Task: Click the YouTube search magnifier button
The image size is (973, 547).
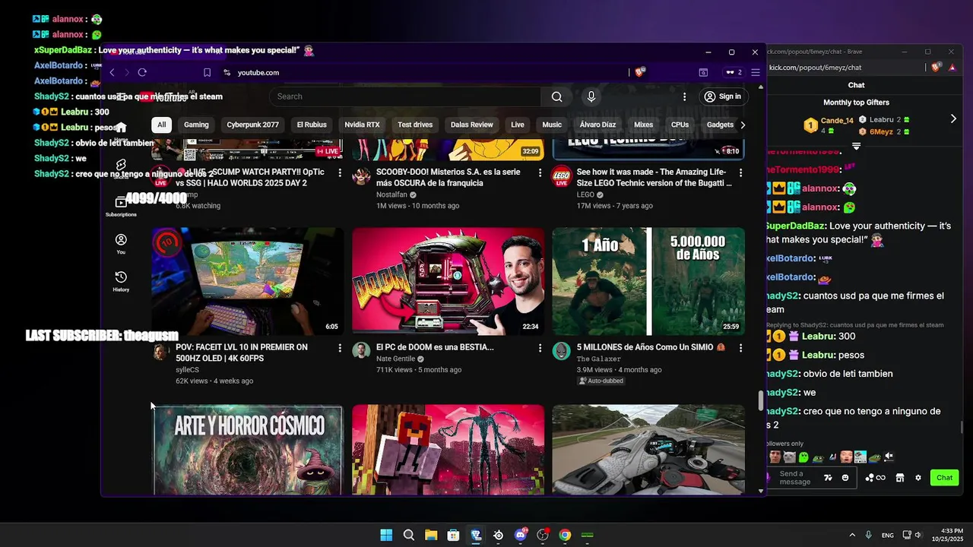Action: tap(557, 96)
